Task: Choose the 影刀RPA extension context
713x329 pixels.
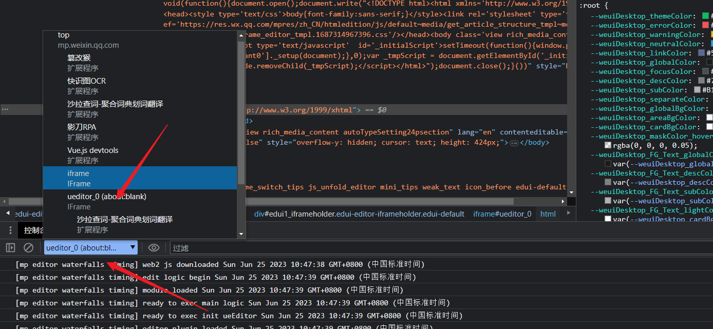Action: point(140,132)
